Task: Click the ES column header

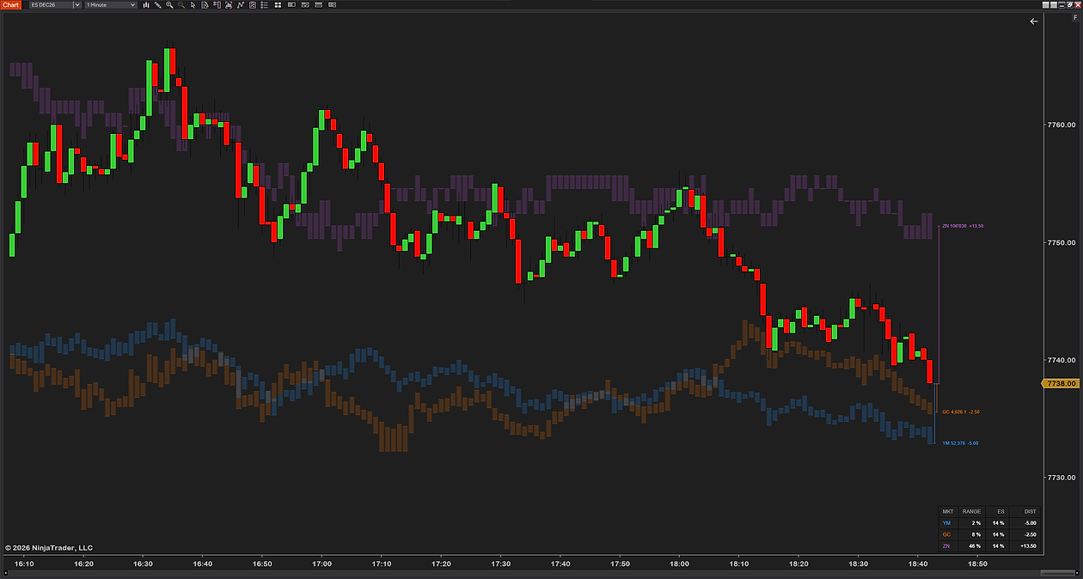Action: [x=1000, y=511]
